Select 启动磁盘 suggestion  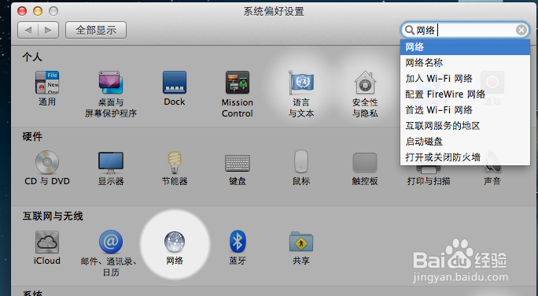(x=466, y=142)
